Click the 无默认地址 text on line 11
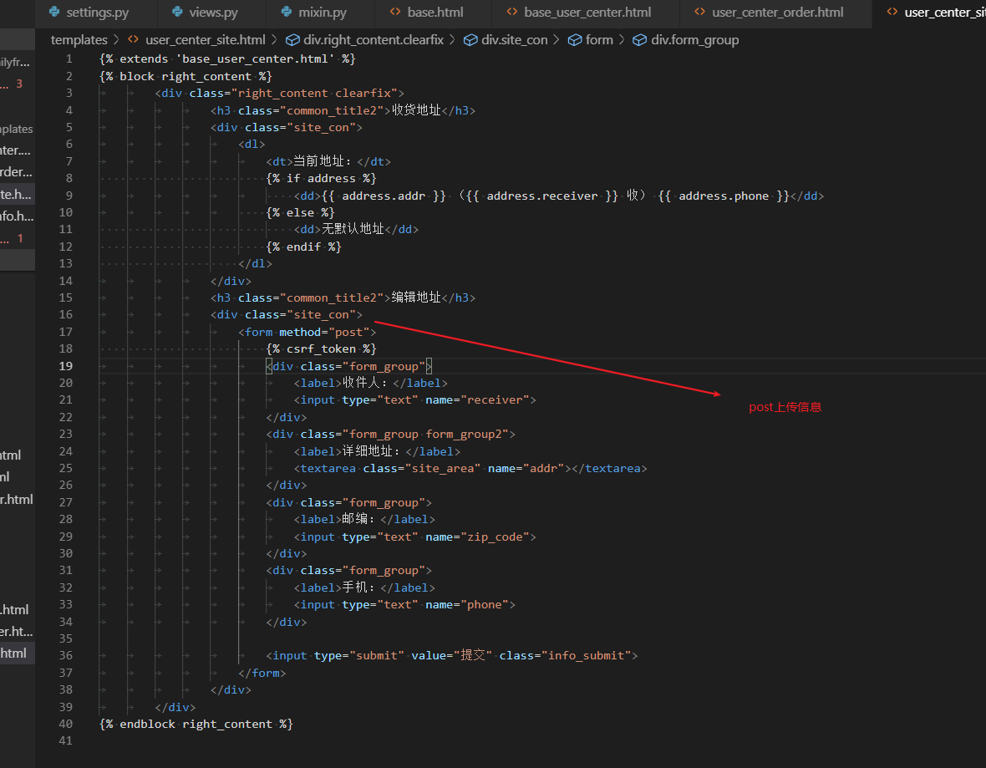986x768 pixels. (x=353, y=229)
